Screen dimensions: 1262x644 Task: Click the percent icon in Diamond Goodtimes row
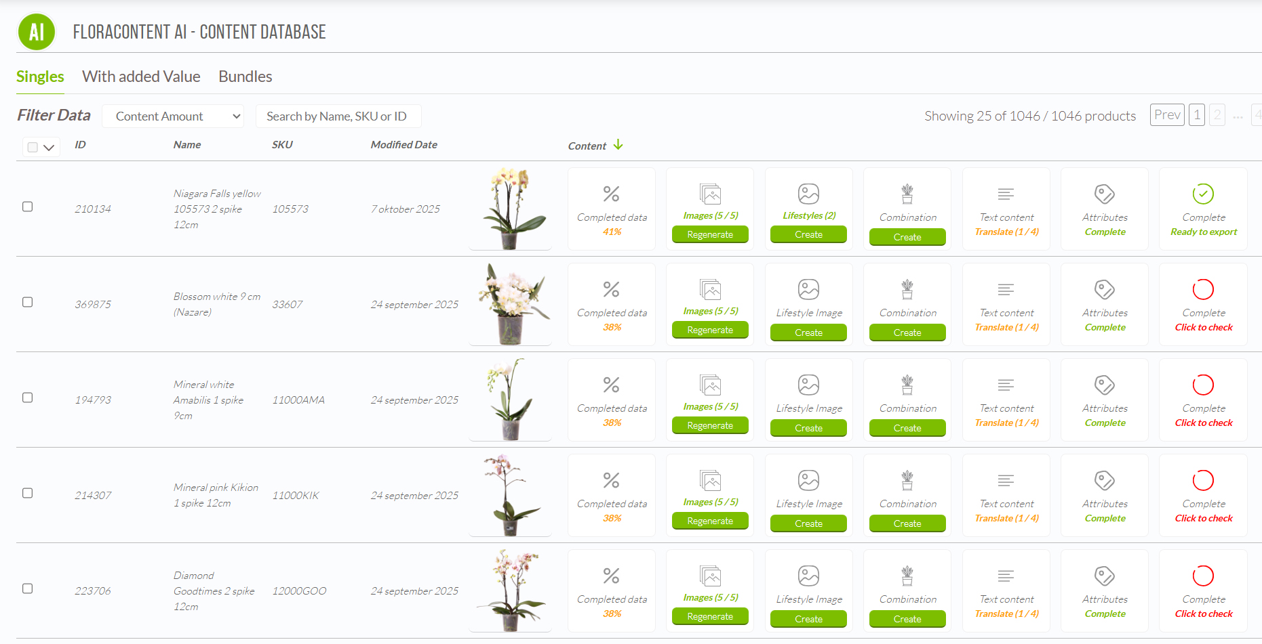(611, 576)
